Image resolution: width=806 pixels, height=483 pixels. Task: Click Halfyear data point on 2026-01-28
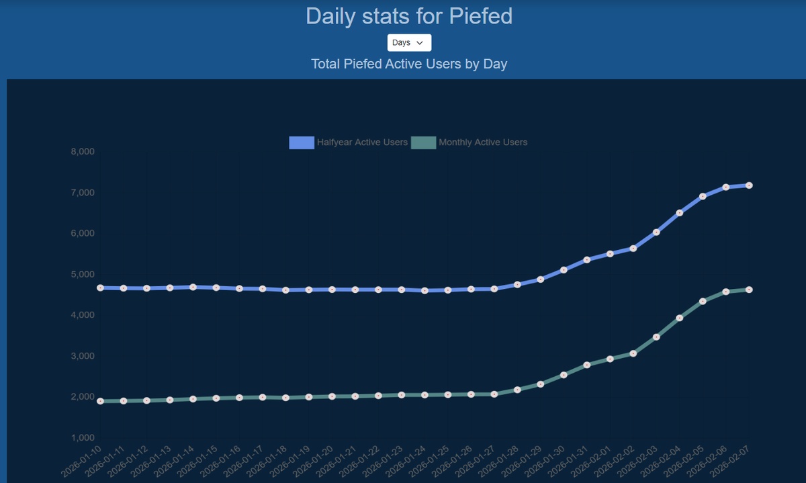[x=517, y=285]
